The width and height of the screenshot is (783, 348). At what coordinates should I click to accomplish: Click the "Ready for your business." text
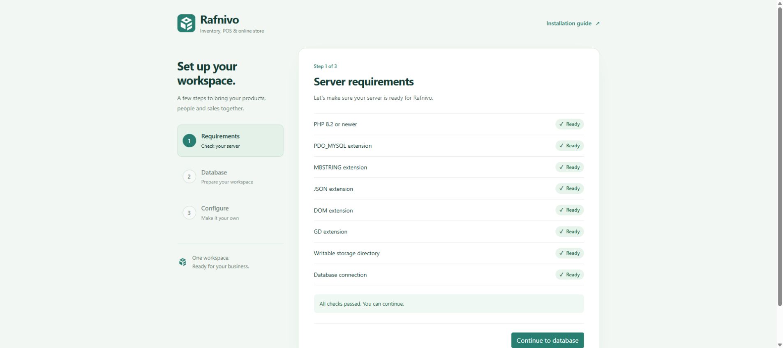tap(221, 266)
